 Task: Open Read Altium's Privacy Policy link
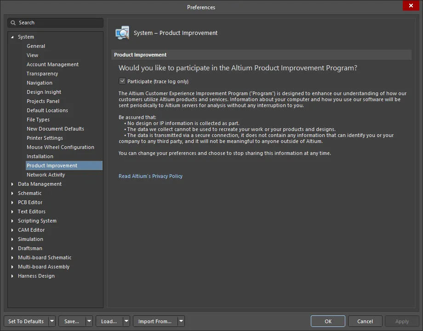point(150,176)
